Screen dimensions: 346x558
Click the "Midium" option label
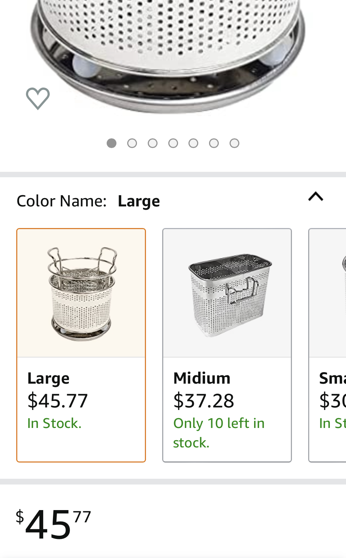202,378
